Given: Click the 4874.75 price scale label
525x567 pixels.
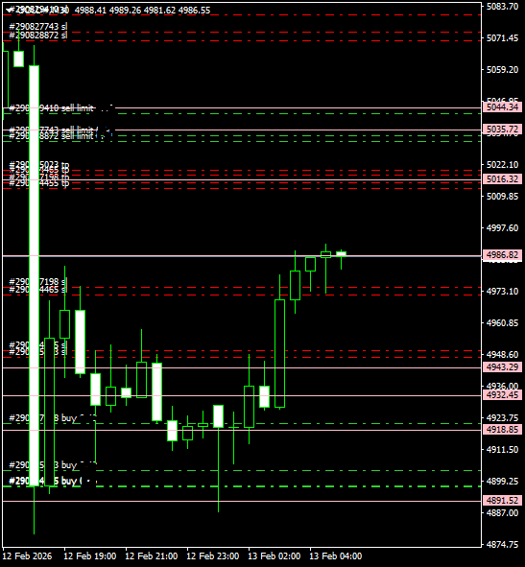Looking at the screenshot, I should 502,545.
